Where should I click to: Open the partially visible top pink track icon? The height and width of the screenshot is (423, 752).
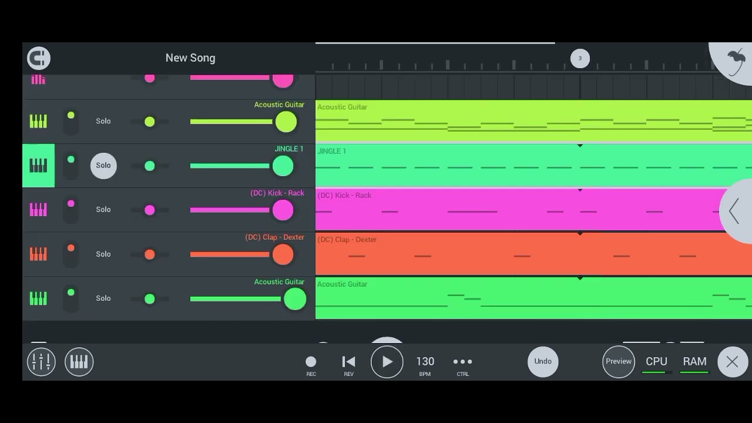coord(38,79)
